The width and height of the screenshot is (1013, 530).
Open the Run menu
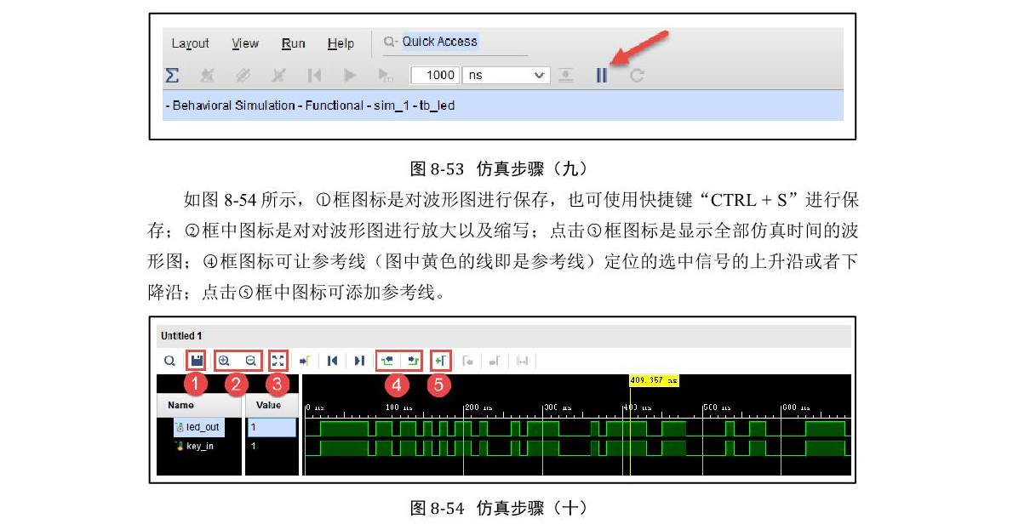click(x=294, y=43)
